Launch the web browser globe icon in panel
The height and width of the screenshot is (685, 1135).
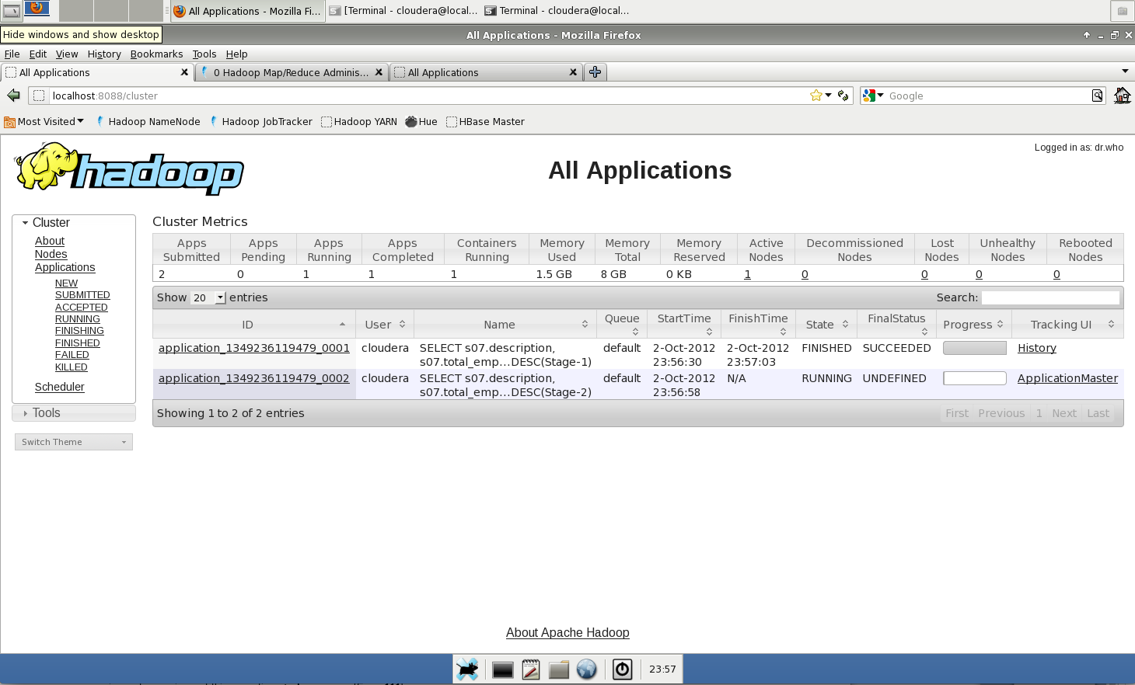pyautogui.click(x=587, y=669)
